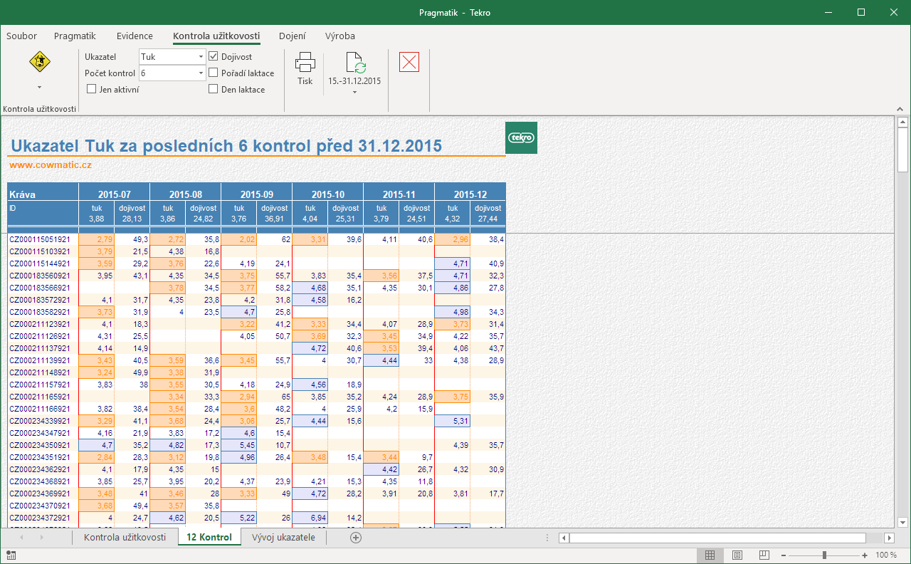Click the 15.-31.12.2015 date refresh icon
The image size is (911, 564).
[355, 63]
